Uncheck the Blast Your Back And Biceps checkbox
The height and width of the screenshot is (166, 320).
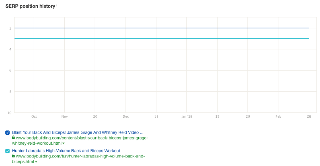coord(7,133)
